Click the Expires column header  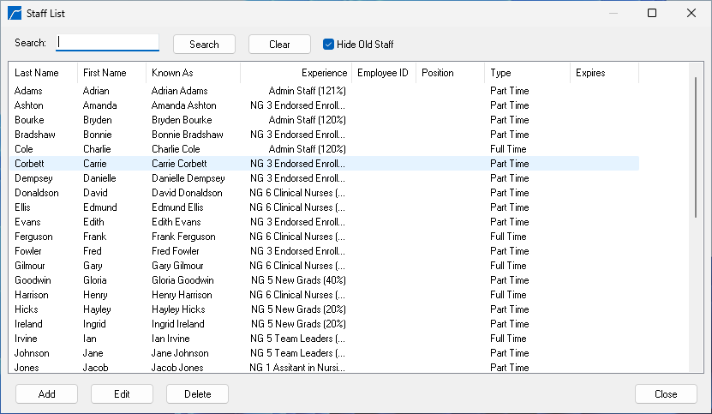[x=590, y=73]
